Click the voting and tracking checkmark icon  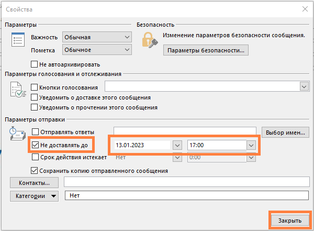click(17, 91)
